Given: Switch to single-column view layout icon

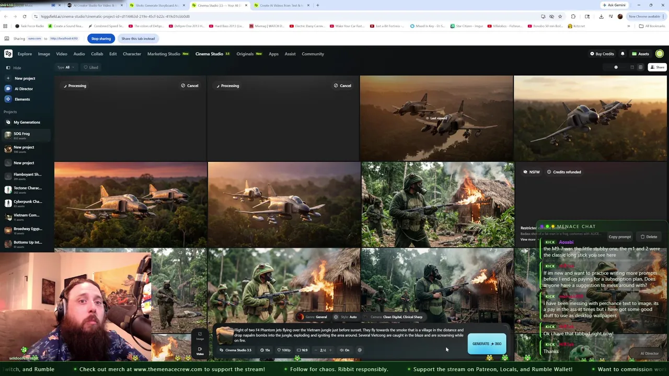Looking at the screenshot, I should pyautogui.click(x=632, y=67).
